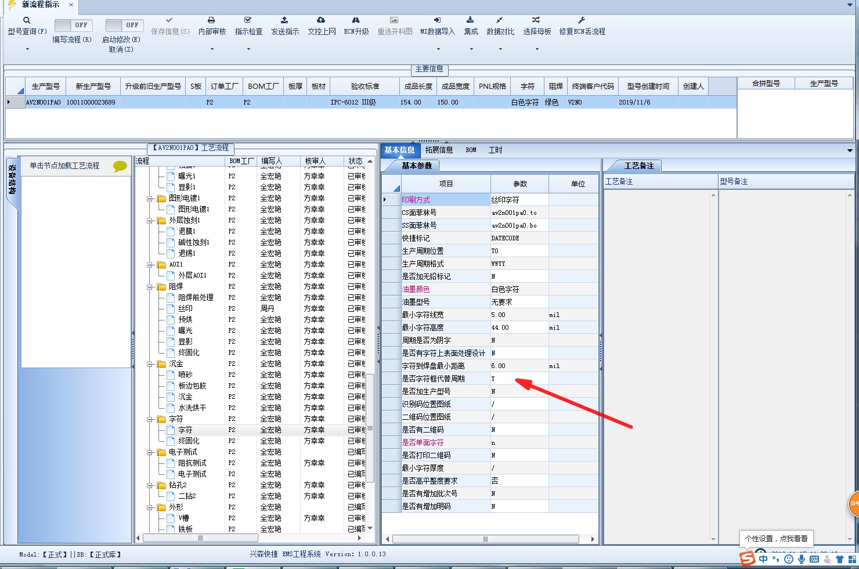Click 印刷方式 value 丝印字符
Screen dimensions: 859x569
pyautogui.click(x=519, y=200)
